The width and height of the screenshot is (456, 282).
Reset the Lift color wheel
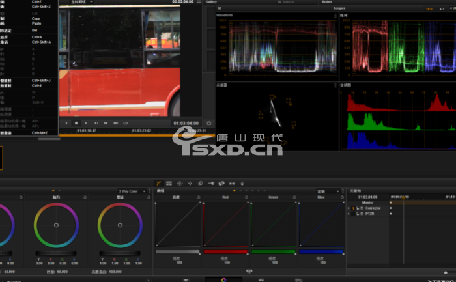(x=21, y=197)
